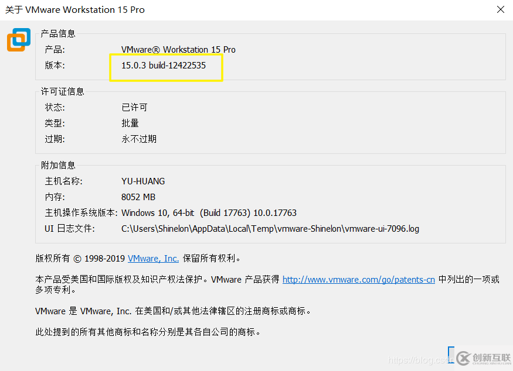
Task: Click the 产品信息 group label
Action: tap(58, 33)
